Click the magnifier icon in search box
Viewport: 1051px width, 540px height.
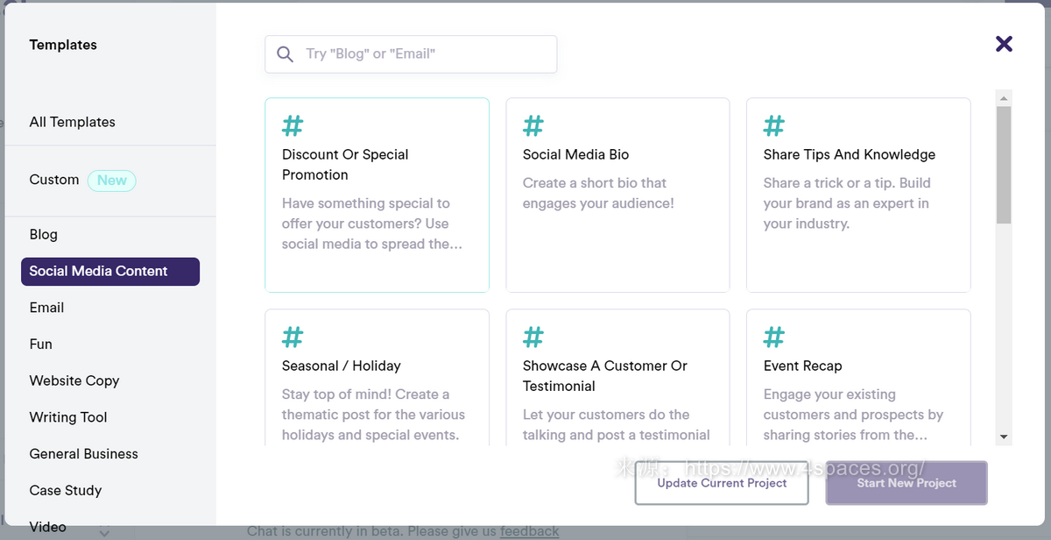(285, 54)
